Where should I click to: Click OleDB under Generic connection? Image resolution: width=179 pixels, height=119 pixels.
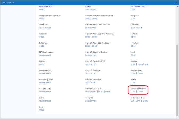pyautogui.click(x=140, y=92)
